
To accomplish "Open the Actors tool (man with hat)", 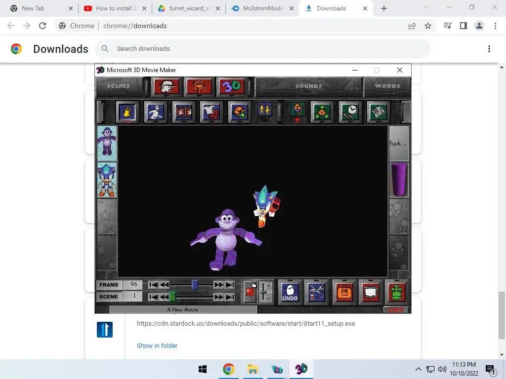I will coord(167,86).
